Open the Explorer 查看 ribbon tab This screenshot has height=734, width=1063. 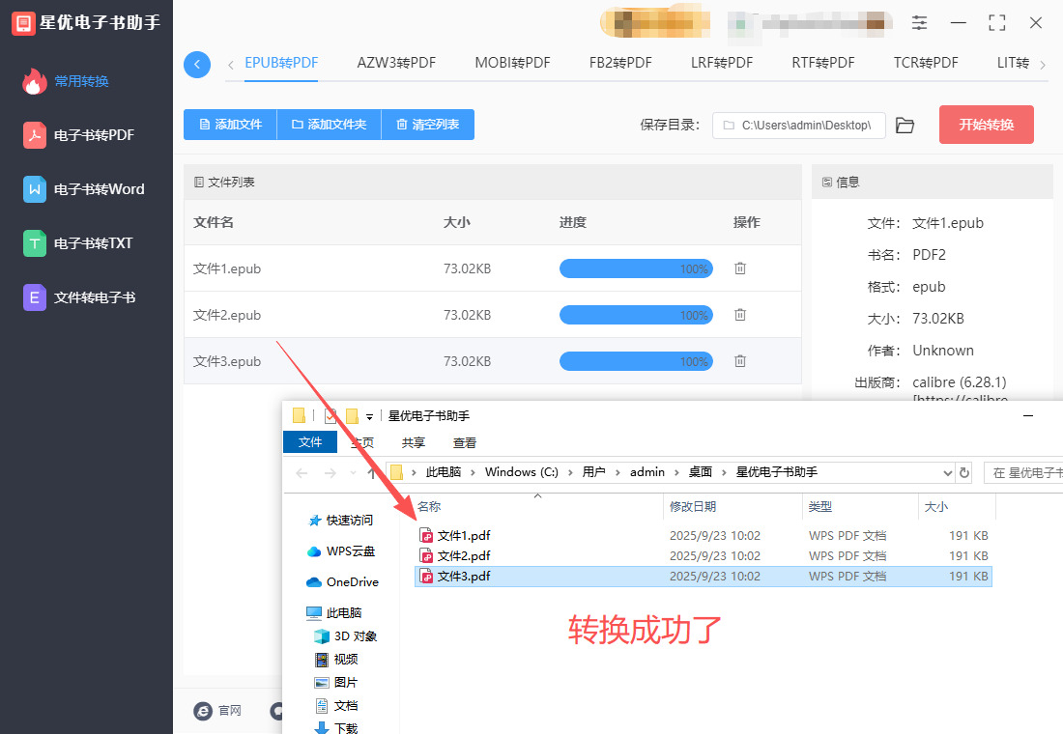[465, 442]
